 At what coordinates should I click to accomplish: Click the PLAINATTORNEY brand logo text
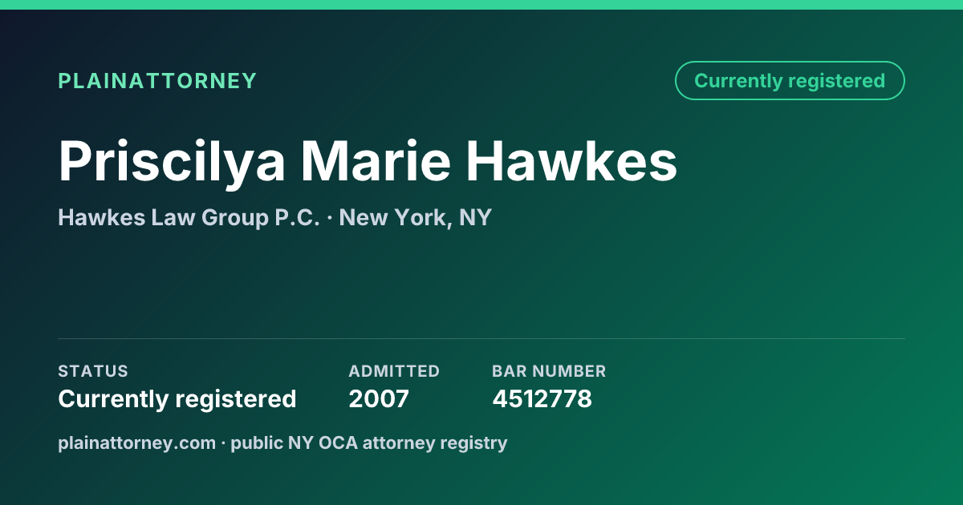(x=157, y=81)
